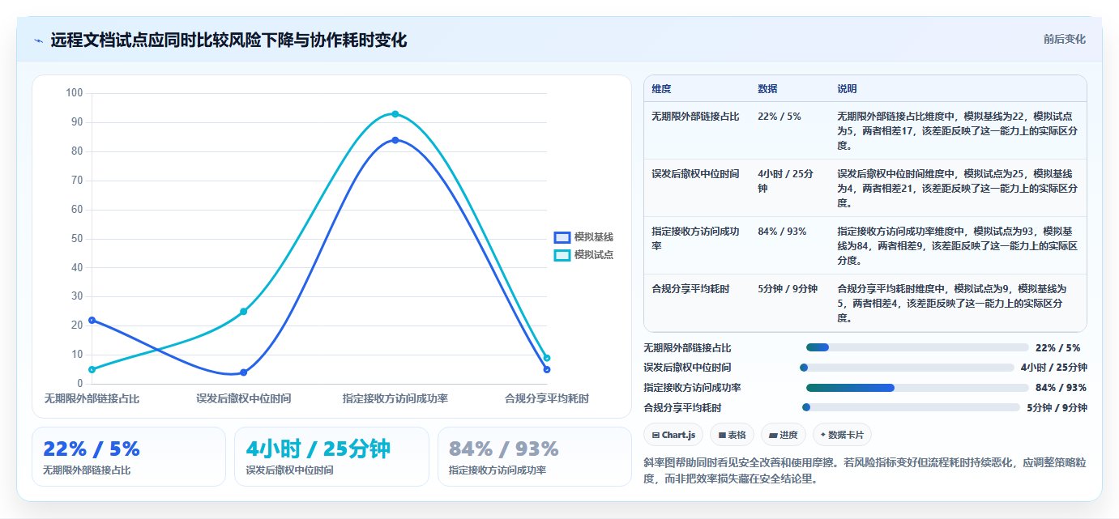
Task: Select the 22% / 5% data card
Action: point(129,457)
